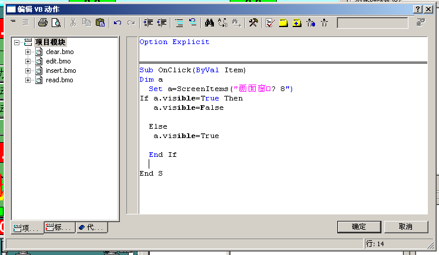
Task: Select edit.bmo in project tree
Action: (x=58, y=61)
